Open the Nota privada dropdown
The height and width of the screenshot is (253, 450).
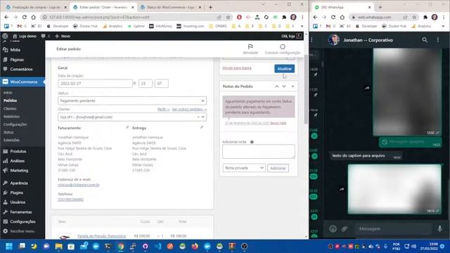tap(244, 168)
